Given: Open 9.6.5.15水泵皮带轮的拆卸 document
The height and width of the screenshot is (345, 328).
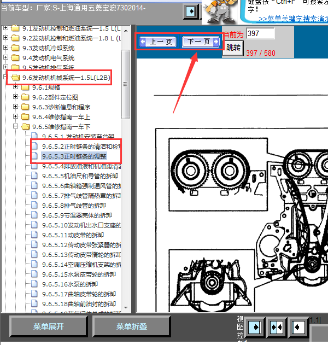Looking at the screenshot, I should tap(79, 274).
